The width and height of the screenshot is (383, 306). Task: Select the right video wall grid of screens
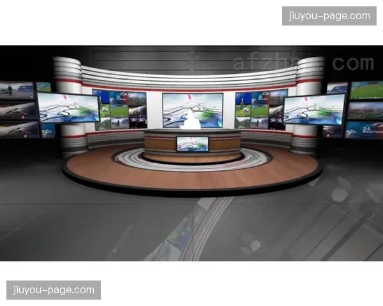pos(260,110)
